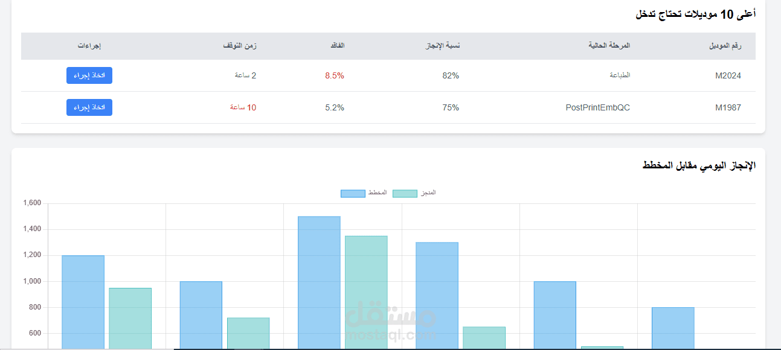Screen dimensions: 781x350
Task: Click the 1,000 y-axis label
Action: [32, 281]
